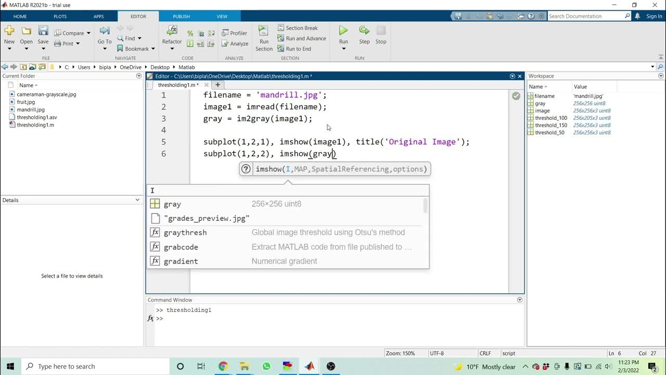Screen dimensions: 666x375
Task: Click the green Run play icon
Action: [343, 30]
